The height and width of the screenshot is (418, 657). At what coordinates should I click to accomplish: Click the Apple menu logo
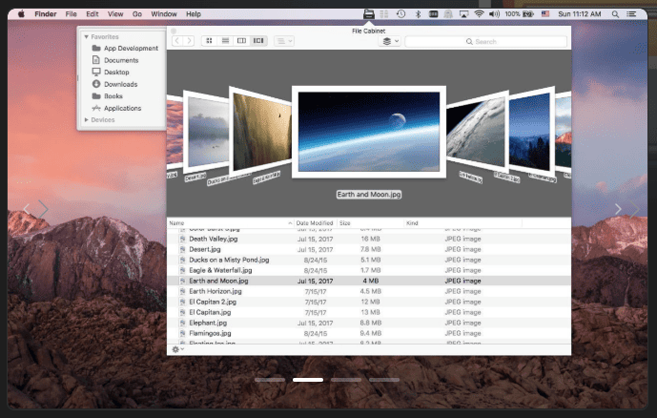point(21,13)
